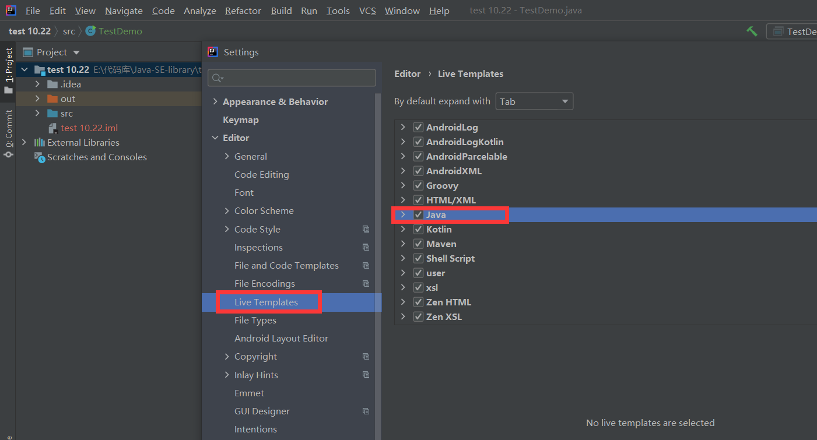The width and height of the screenshot is (817, 440).
Task: Click the .idea folder icon
Action: (x=52, y=84)
